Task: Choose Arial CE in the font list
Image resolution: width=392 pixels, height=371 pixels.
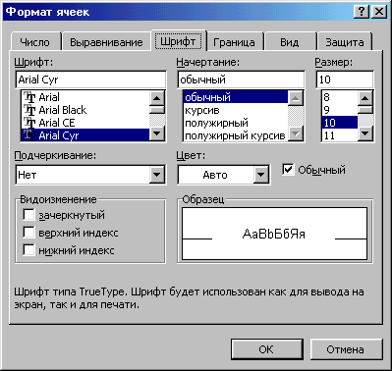Action: click(x=85, y=123)
